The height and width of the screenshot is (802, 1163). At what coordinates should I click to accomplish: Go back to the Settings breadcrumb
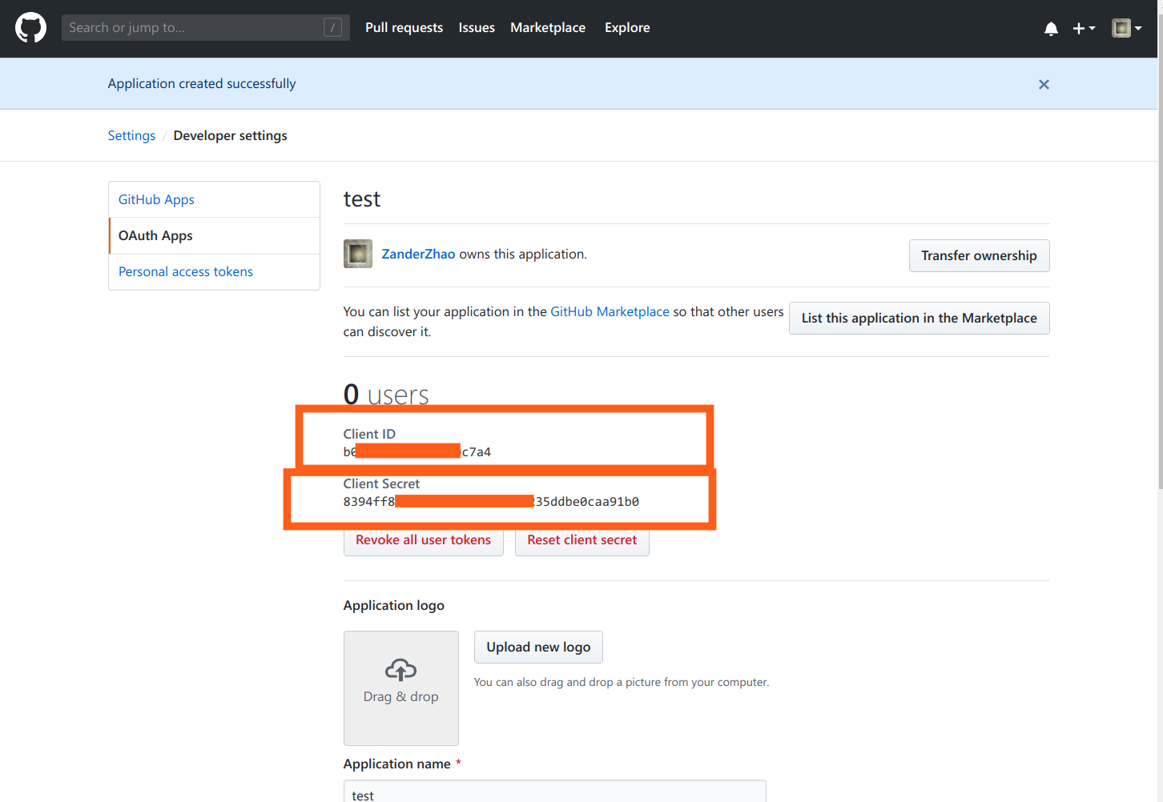[131, 135]
